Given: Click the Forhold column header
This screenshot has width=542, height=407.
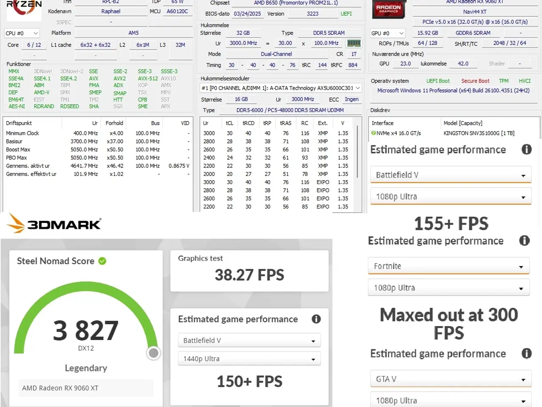Looking at the screenshot, I should click(114, 123).
